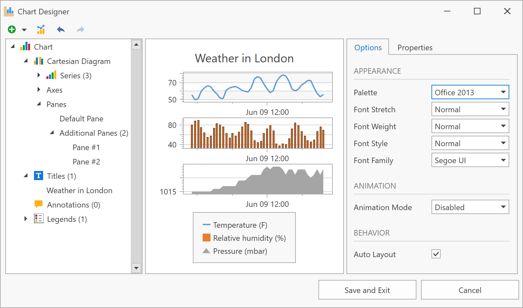Maximize the Chart Designer window
The width and height of the screenshot is (523, 308).
coord(477,11)
